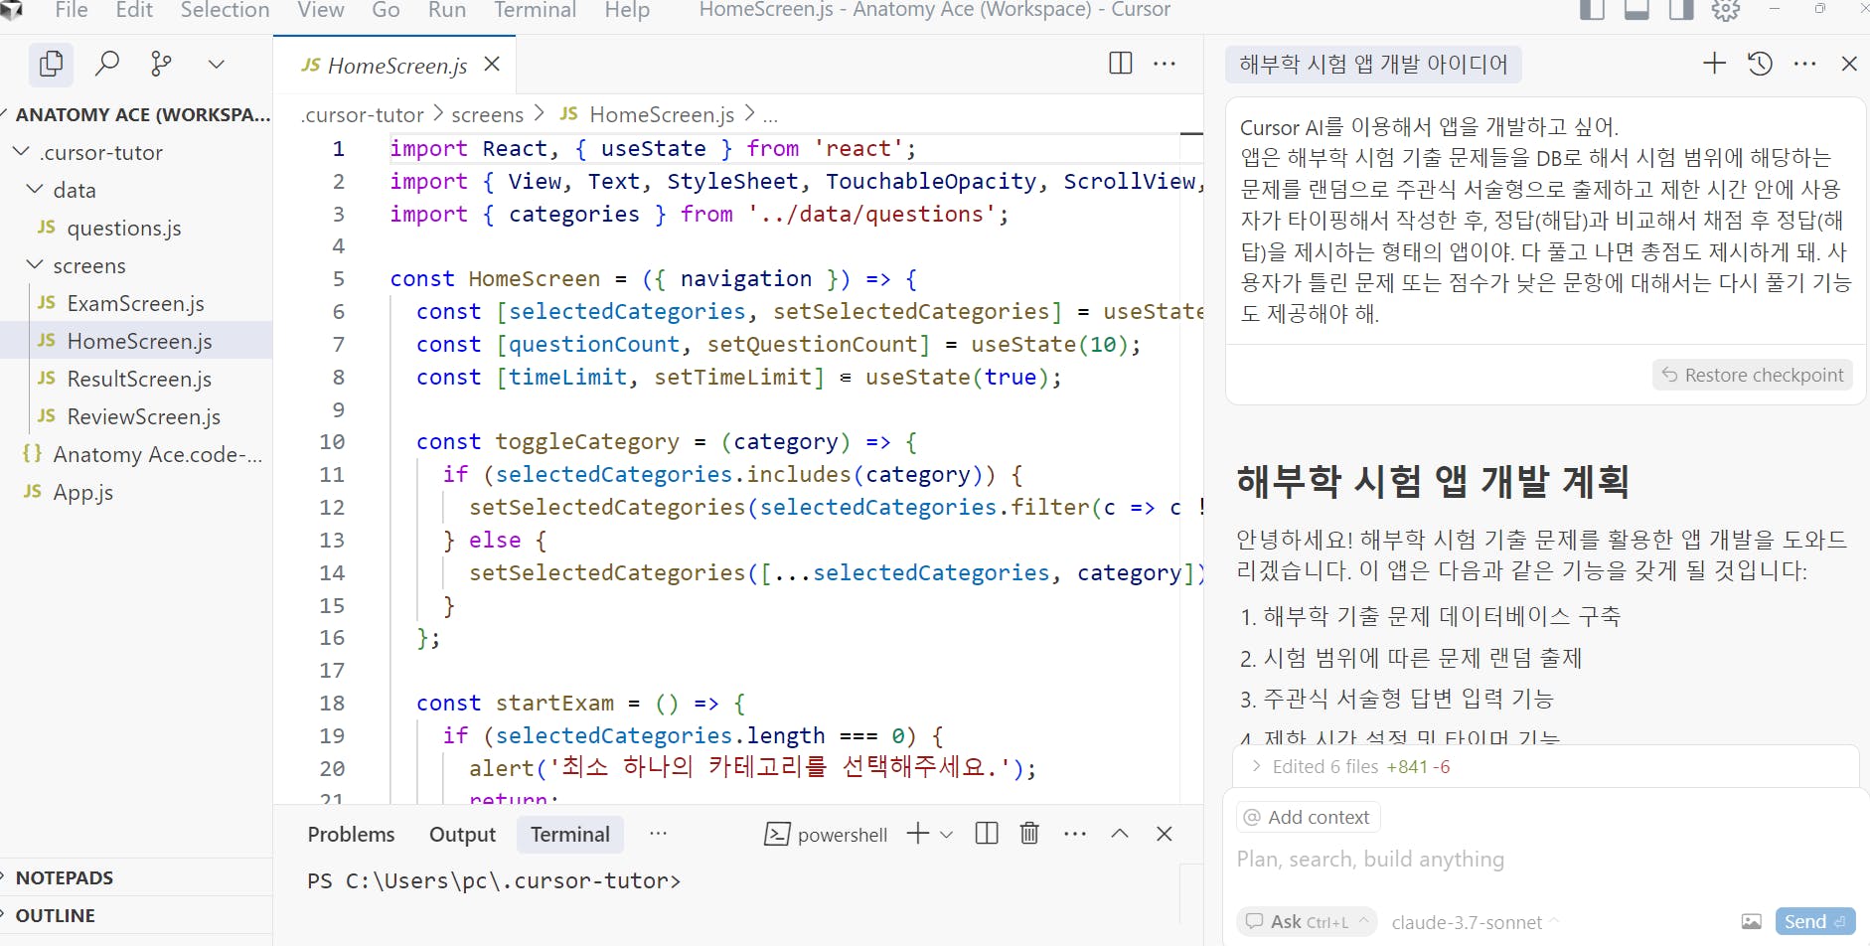Show more sidebar views chevron

(x=216, y=65)
